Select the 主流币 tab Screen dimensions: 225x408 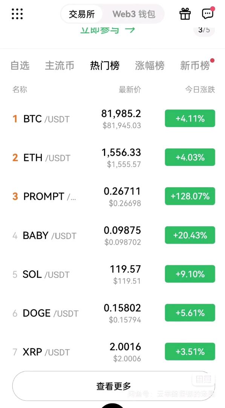click(x=60, y=66)
